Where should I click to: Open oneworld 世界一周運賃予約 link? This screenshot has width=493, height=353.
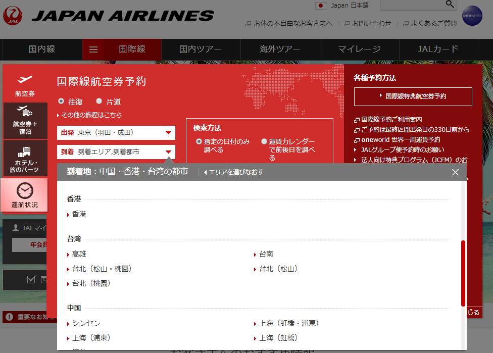[397, 139]
